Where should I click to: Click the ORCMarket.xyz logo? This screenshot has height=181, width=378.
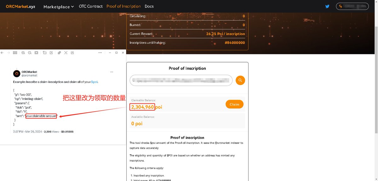pos(20,6)
